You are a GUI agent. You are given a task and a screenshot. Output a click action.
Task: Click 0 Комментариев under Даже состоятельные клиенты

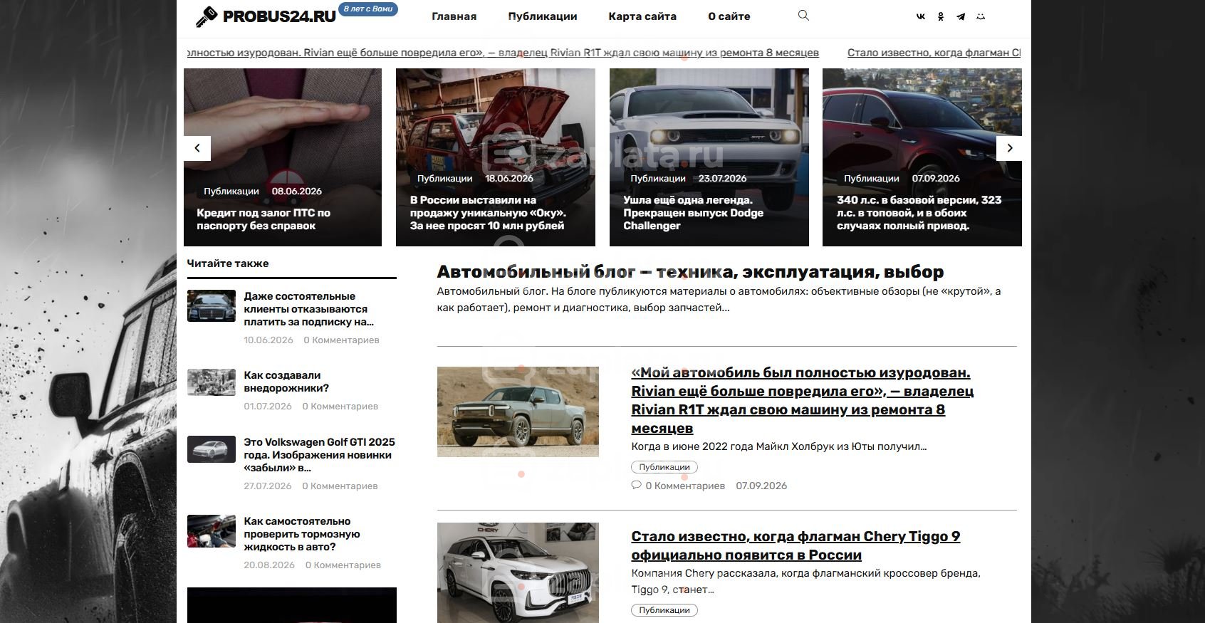click(341, 340)
